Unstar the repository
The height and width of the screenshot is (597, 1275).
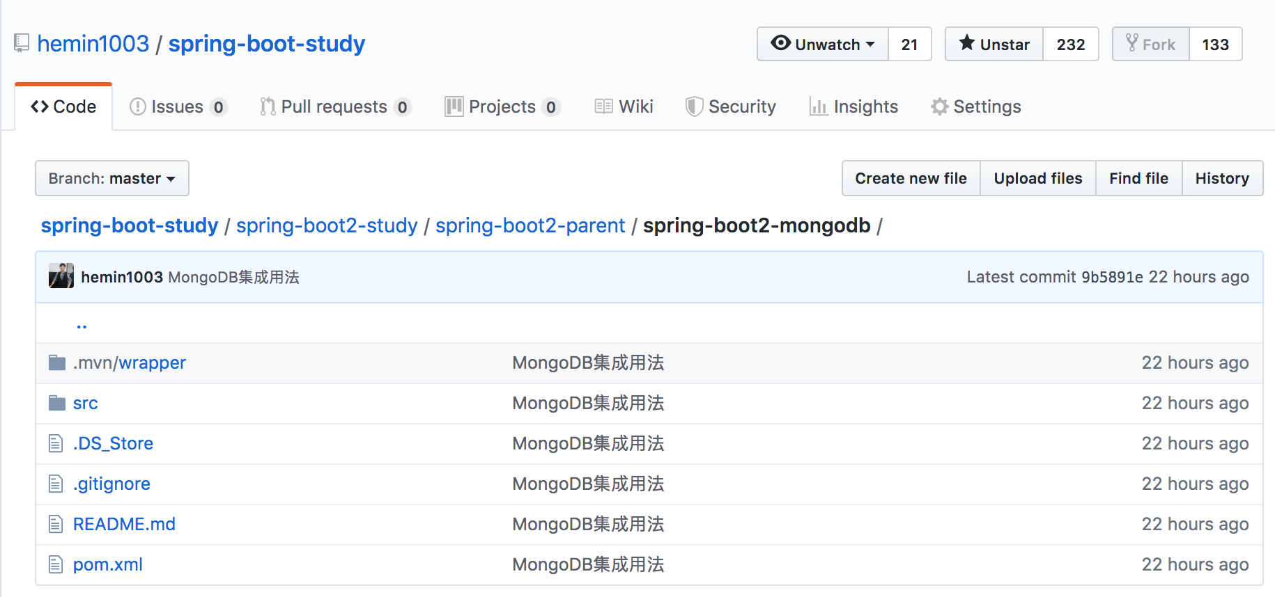click(x=994, y=44)
